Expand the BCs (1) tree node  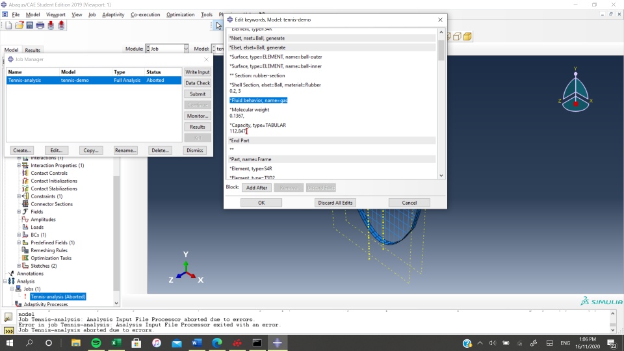[x=19, y=235]
